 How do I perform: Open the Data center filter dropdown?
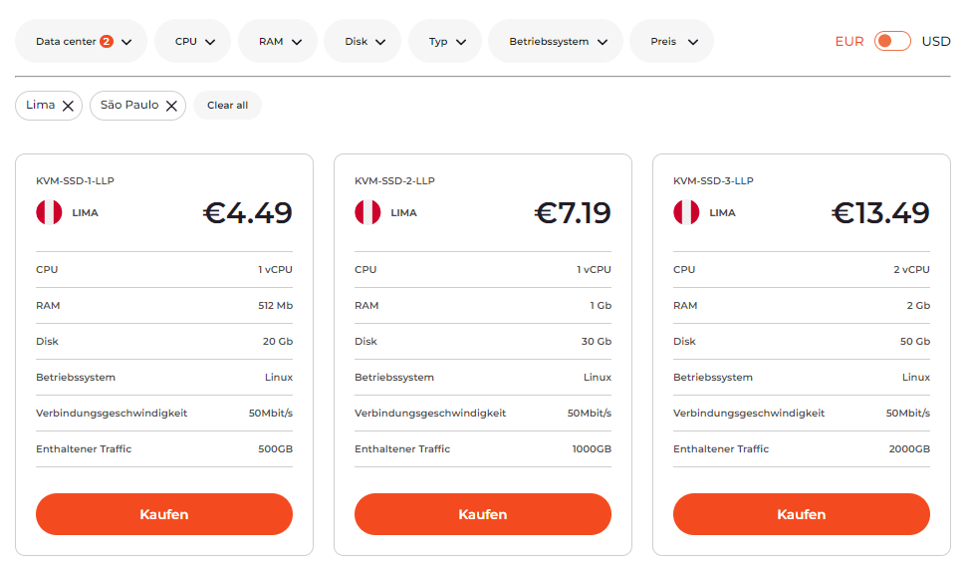(x=81, y=41)
